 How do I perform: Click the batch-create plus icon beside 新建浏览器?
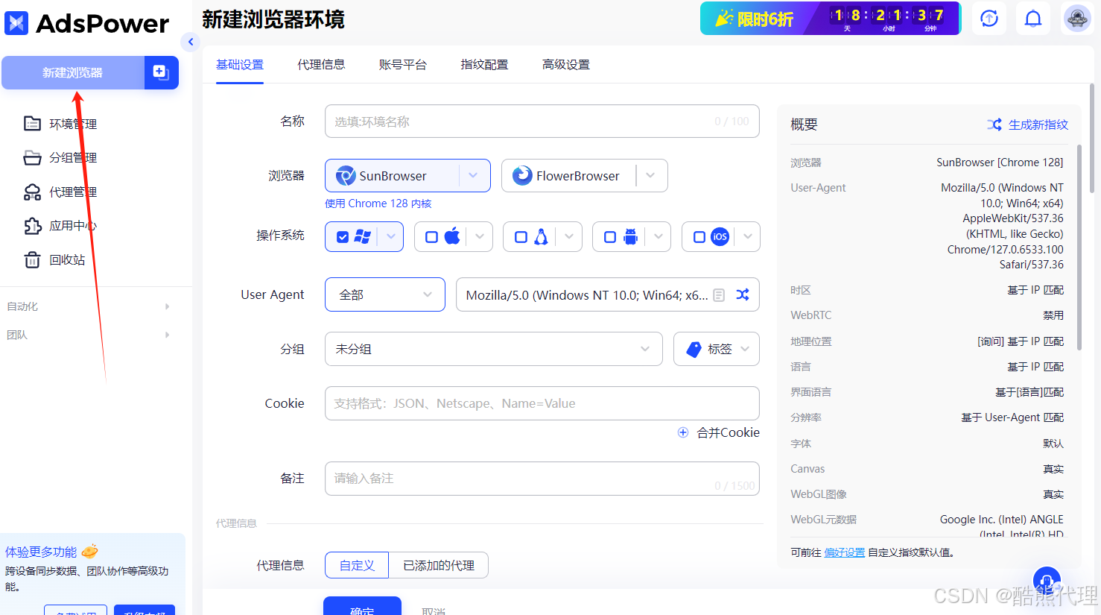[161, 72]
